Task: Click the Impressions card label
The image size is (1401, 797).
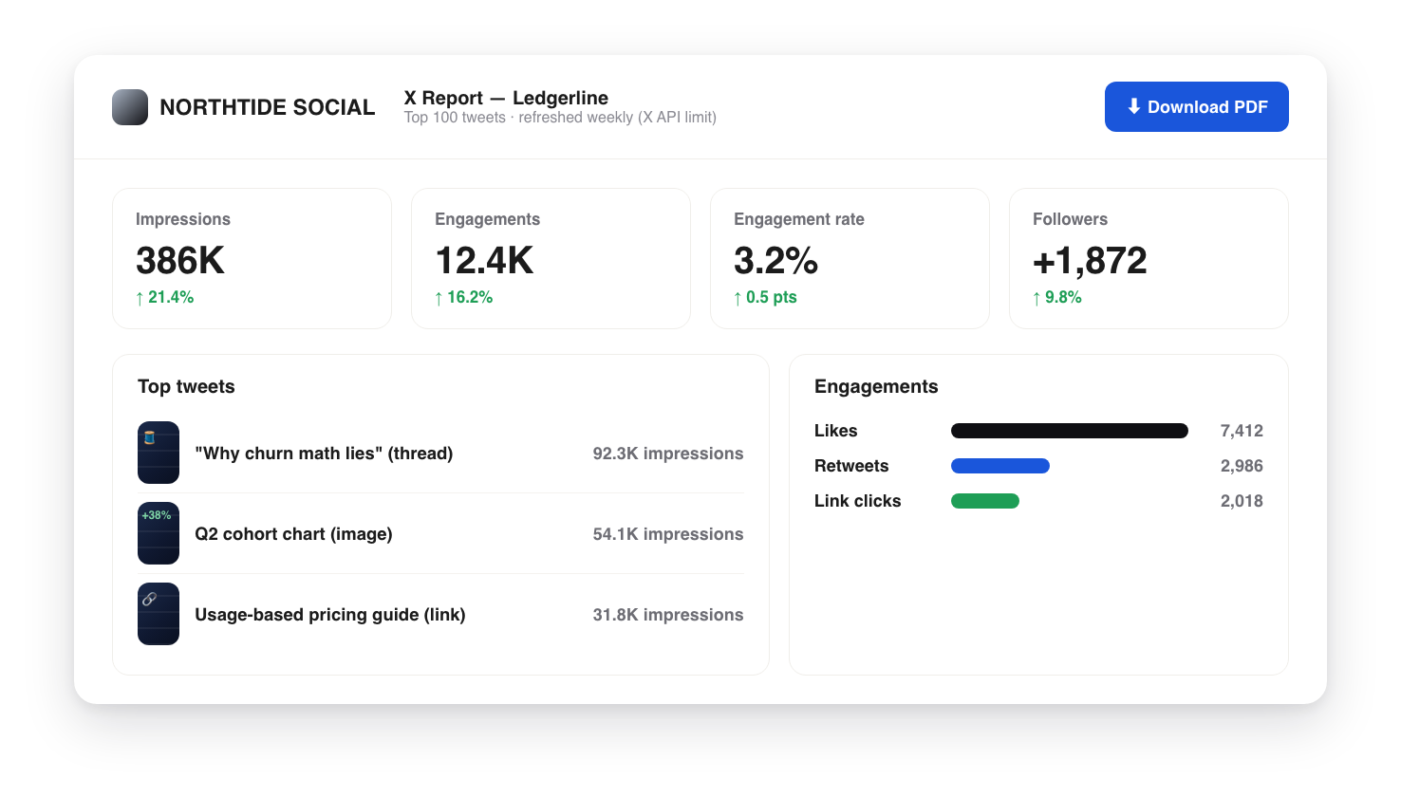Action: [183, 219]
